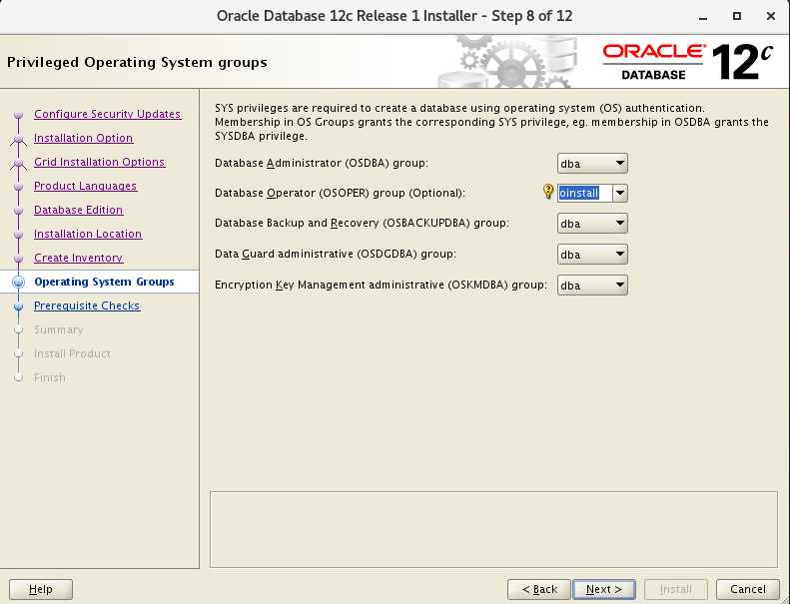This screenshot has height=604, width=790.
Task: Open the OSDBA group dropdown
Action: (x=592, y=163)
